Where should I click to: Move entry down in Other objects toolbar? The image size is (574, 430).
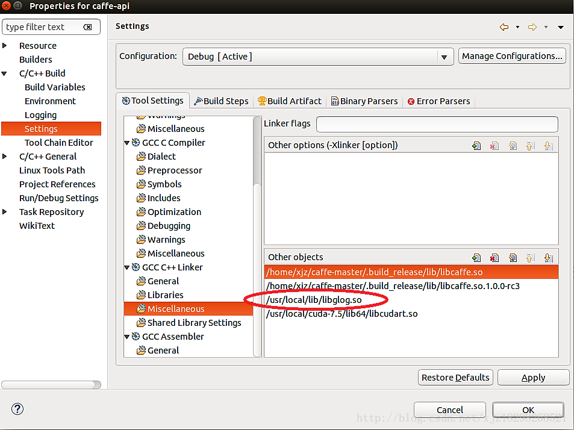point(548,258)
